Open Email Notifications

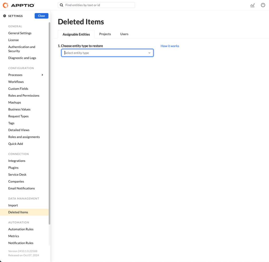click(22, 188)
